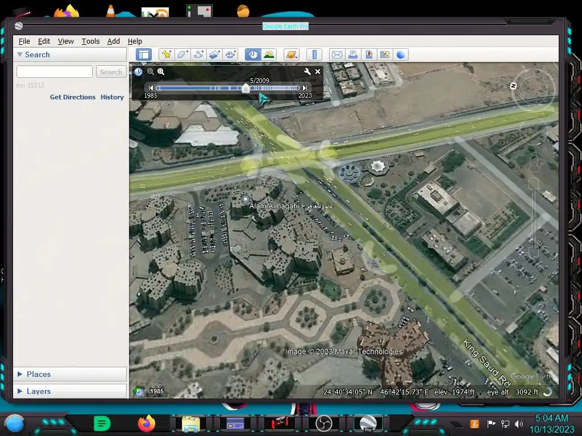582x436 pixels.
Task: Open the Tools menu
Action: (90, 41)
